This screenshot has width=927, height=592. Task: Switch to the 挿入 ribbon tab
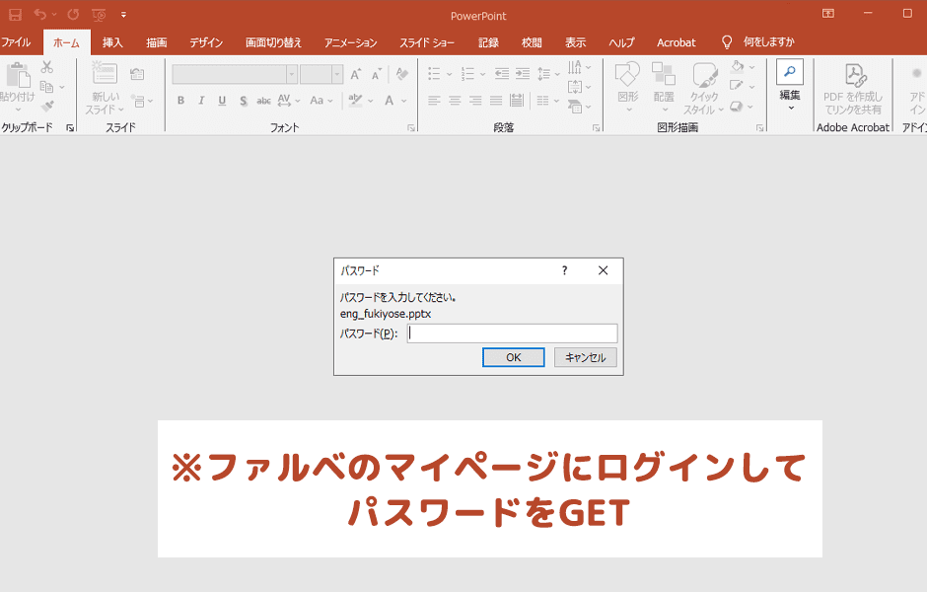point(112,42)
